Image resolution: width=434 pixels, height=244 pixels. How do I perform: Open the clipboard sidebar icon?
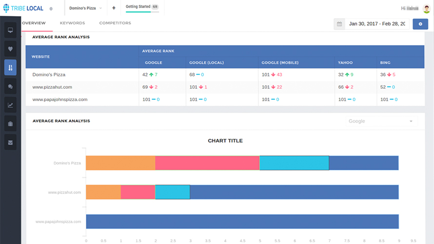[x=10, y=124]
